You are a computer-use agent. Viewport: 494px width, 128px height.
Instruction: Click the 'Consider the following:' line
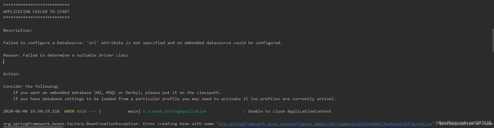[31, 86]
